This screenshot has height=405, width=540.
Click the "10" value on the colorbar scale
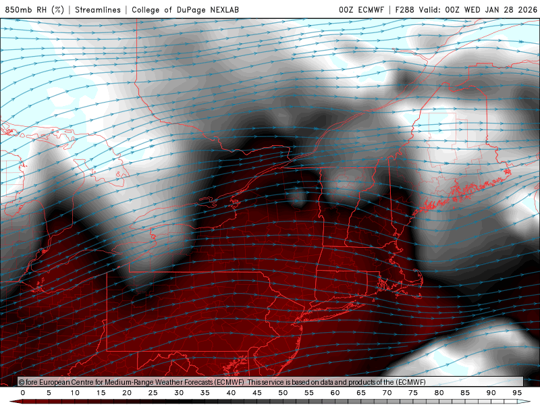pyautogui.click(x=75, y=393)
